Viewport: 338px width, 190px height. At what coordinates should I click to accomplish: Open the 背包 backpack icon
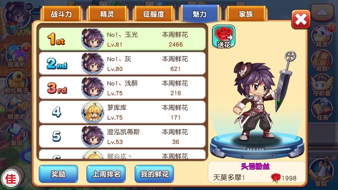(x=322, y=61)
